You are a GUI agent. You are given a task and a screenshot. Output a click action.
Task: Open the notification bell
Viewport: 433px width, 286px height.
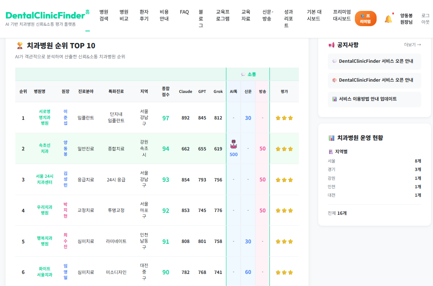pyautogui.click(x=388, y=18)
